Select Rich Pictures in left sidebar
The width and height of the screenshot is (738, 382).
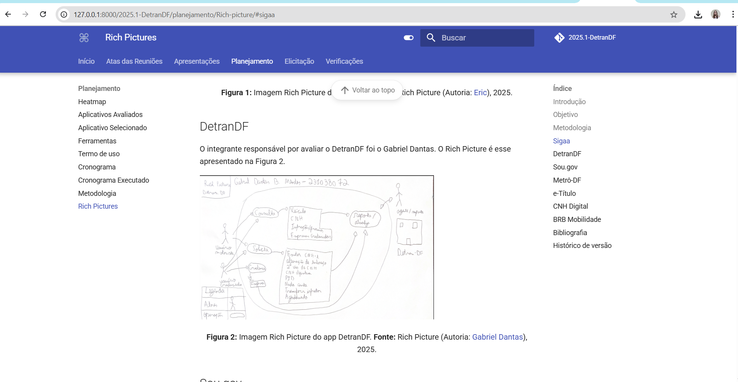click(x=98, y=206)
